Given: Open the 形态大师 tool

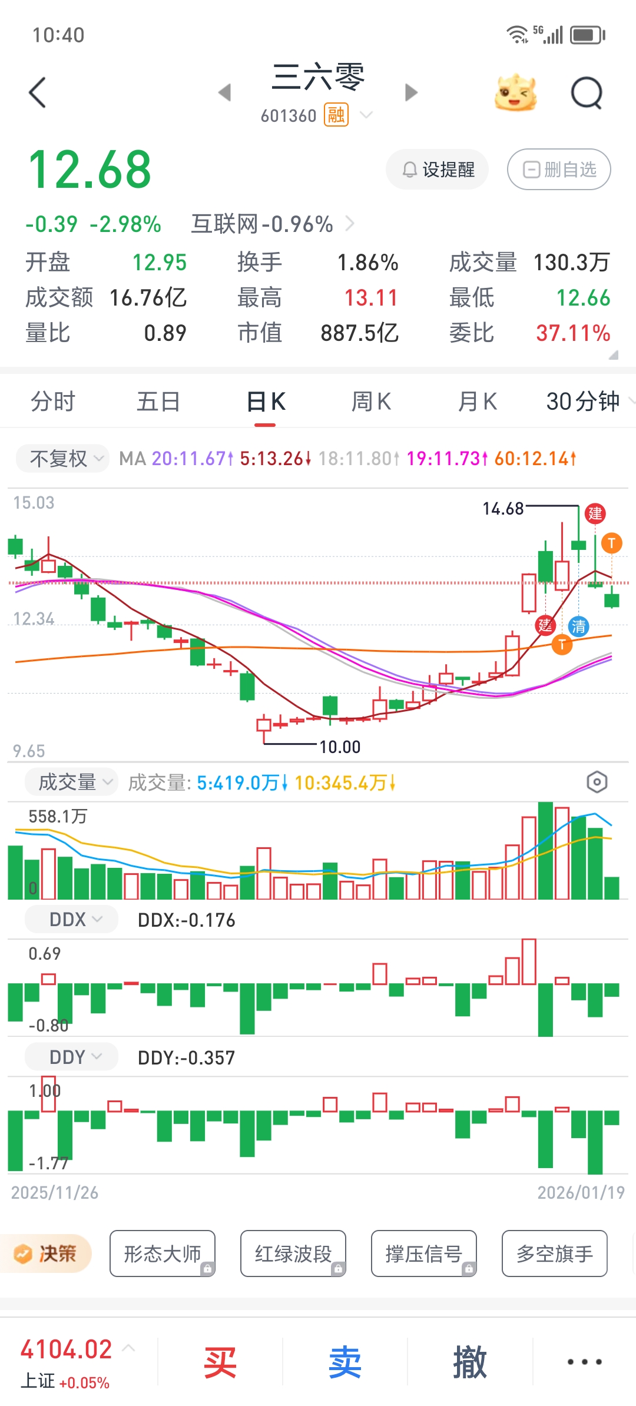Looking at the screenshot, I should point(163,1254).
